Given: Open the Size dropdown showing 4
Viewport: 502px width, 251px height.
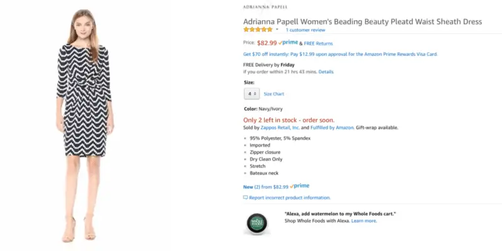Looking at the screenshot, I should coord(252,93).
